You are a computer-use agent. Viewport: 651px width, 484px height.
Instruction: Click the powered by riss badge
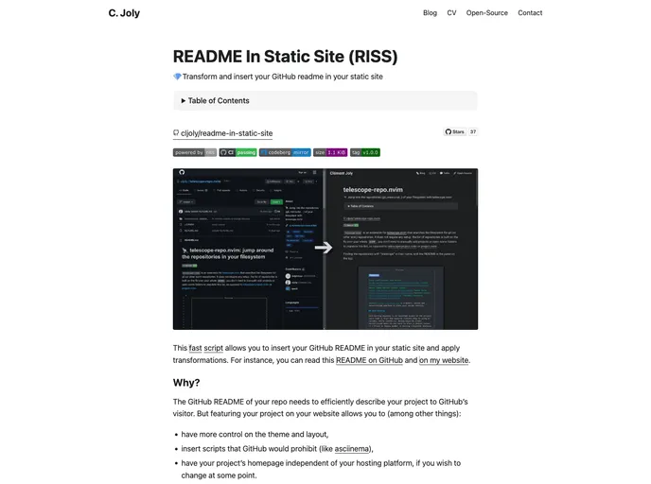[195, 152]
